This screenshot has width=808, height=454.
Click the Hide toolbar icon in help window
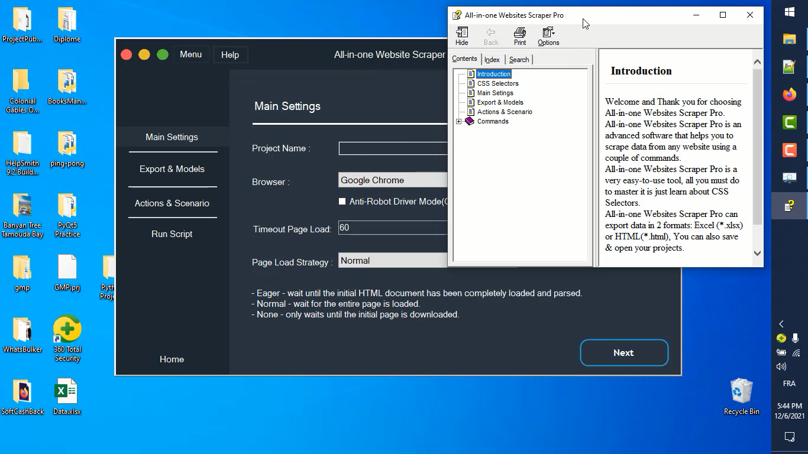[x=462, y=36]
